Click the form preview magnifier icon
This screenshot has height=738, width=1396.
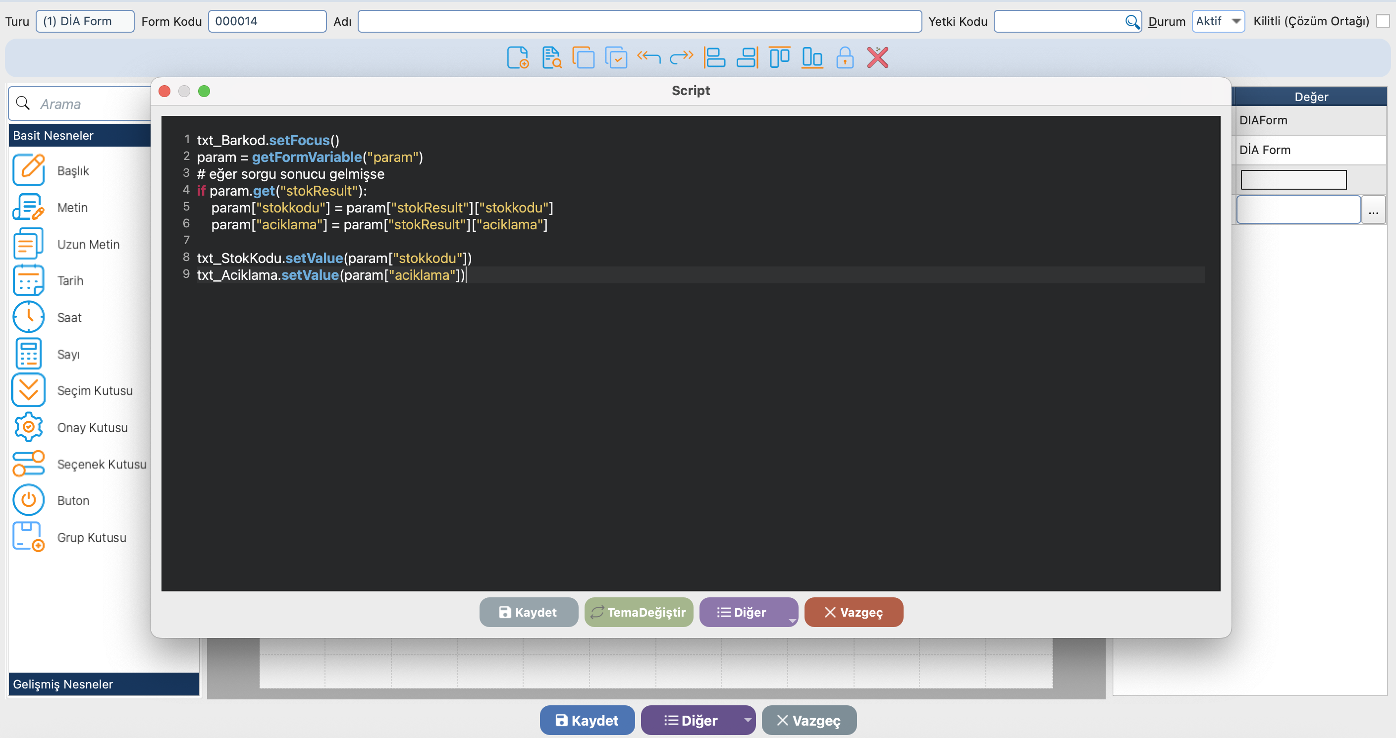[551, 57]
